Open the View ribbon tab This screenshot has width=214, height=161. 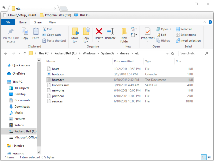52,22
